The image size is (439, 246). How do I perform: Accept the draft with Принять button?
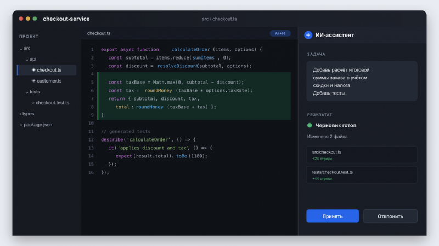point(333,216)
